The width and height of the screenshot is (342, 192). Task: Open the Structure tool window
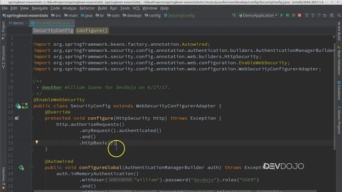(x=3, y=57)
